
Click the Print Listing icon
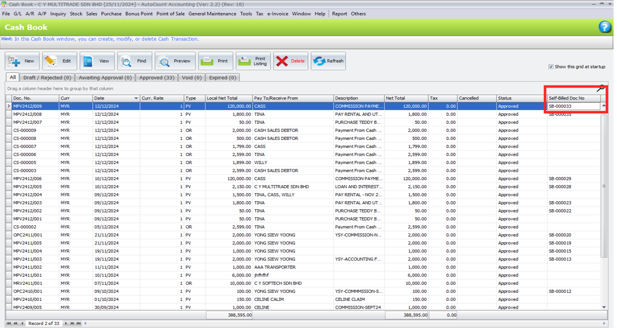pos(246,61)
